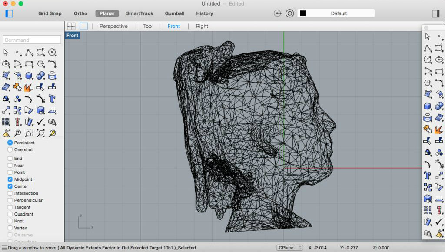The height and width of the screenshot is (252, 445).
Task: Toggle Grid Snap mode
Action: pyautogui.click(x=50, y=13)
